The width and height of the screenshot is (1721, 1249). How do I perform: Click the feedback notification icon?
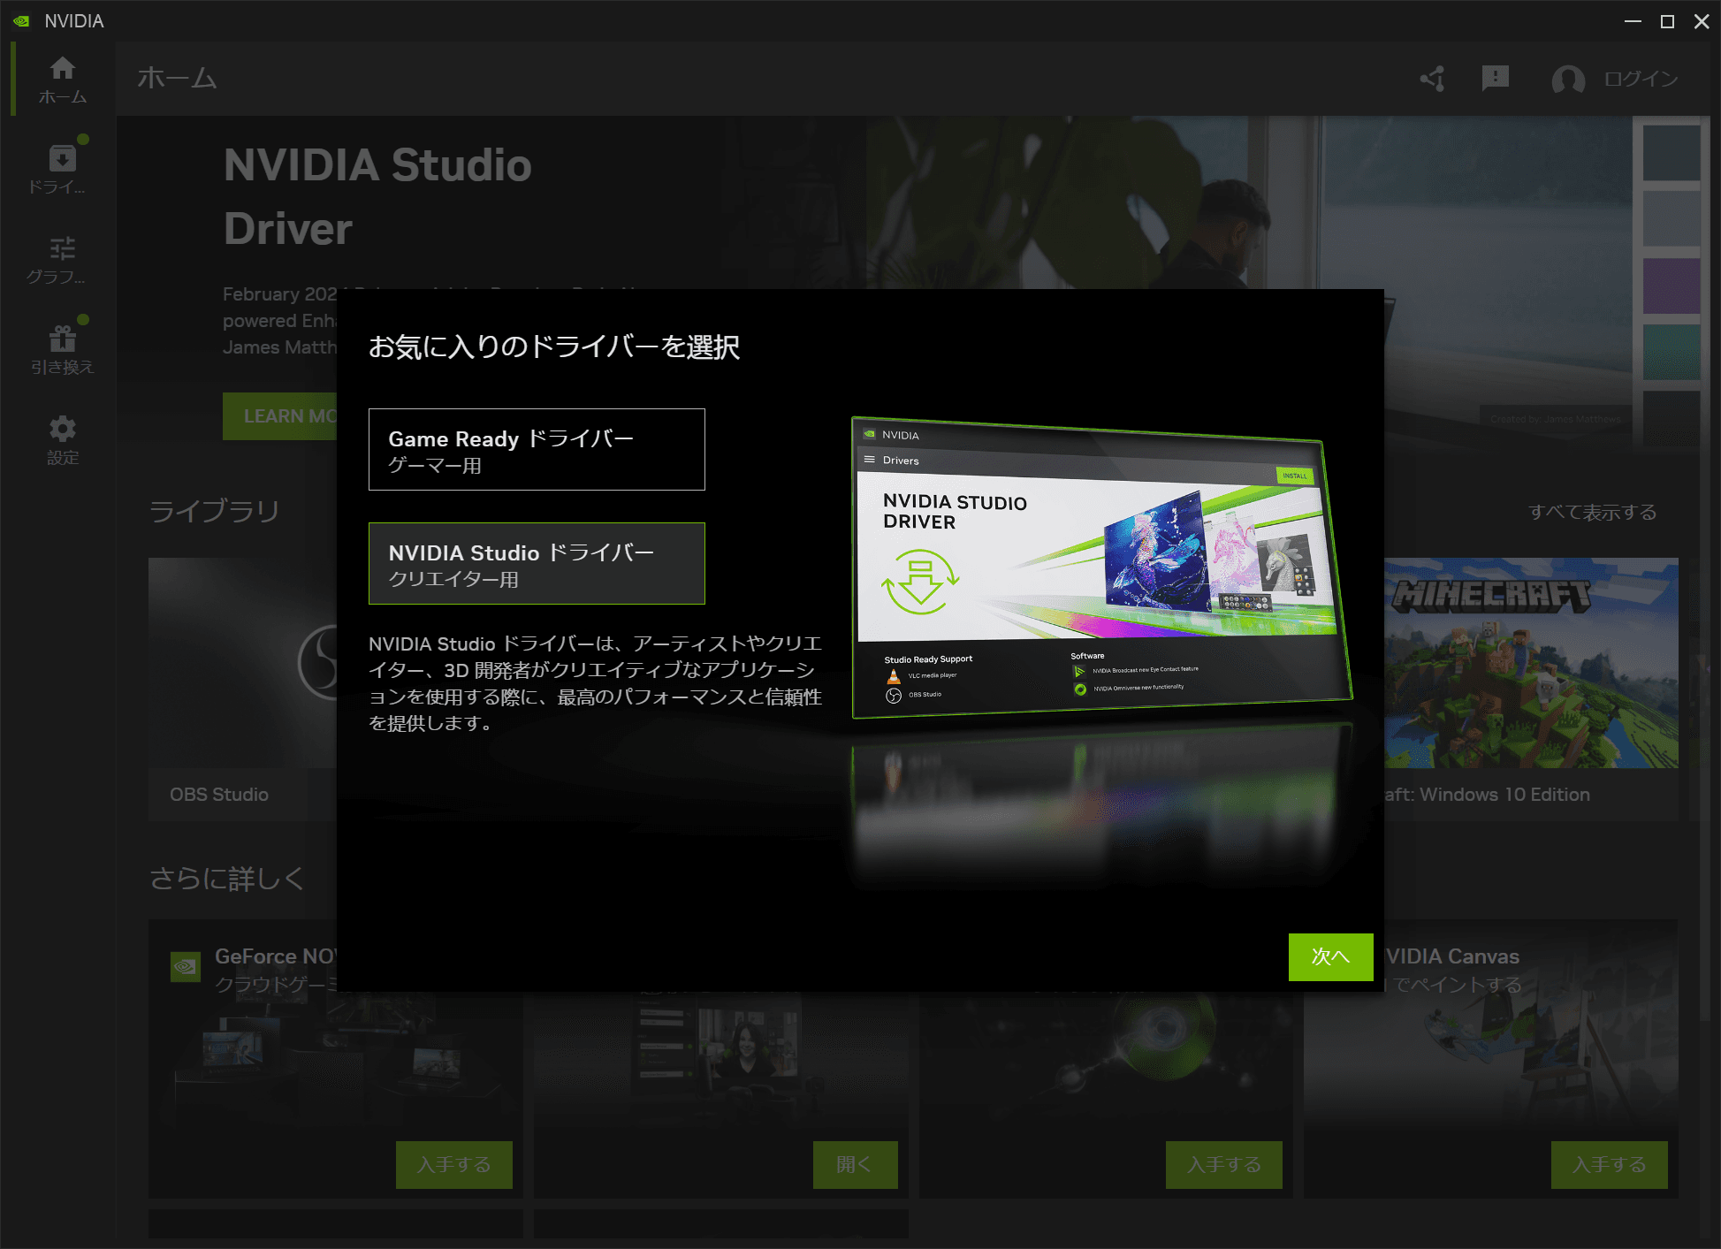tap(1495, 79)
